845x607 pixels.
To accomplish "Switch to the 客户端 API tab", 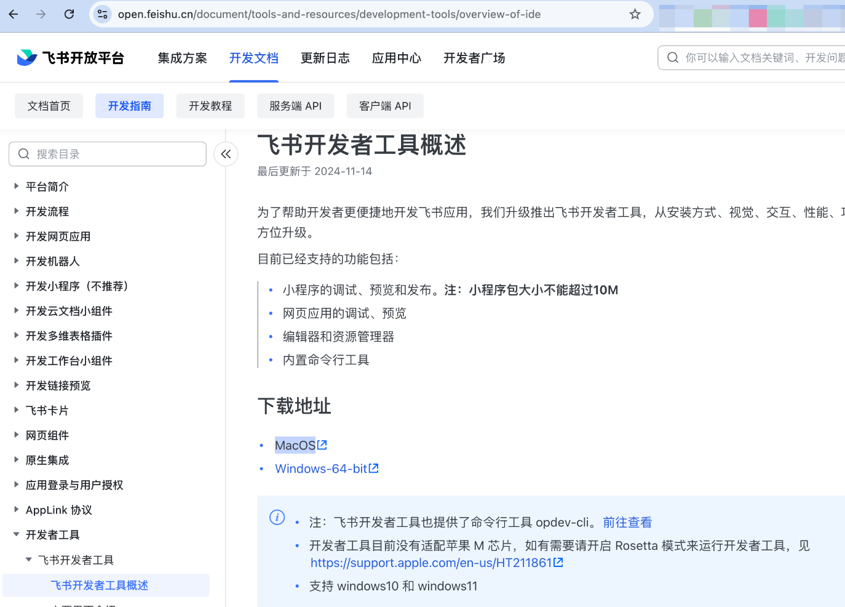I will pyautogui.click(x=385, y=106).
